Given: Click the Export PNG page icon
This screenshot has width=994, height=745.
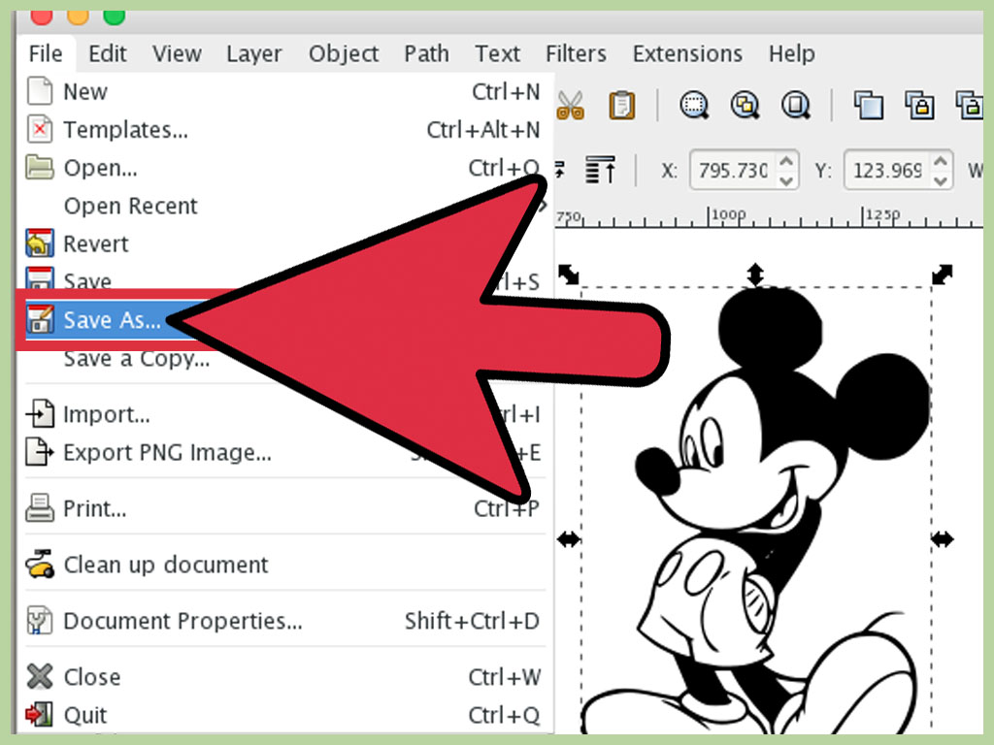Looking at the screenshot, I should pyautogui.click(x=39, y=452).
